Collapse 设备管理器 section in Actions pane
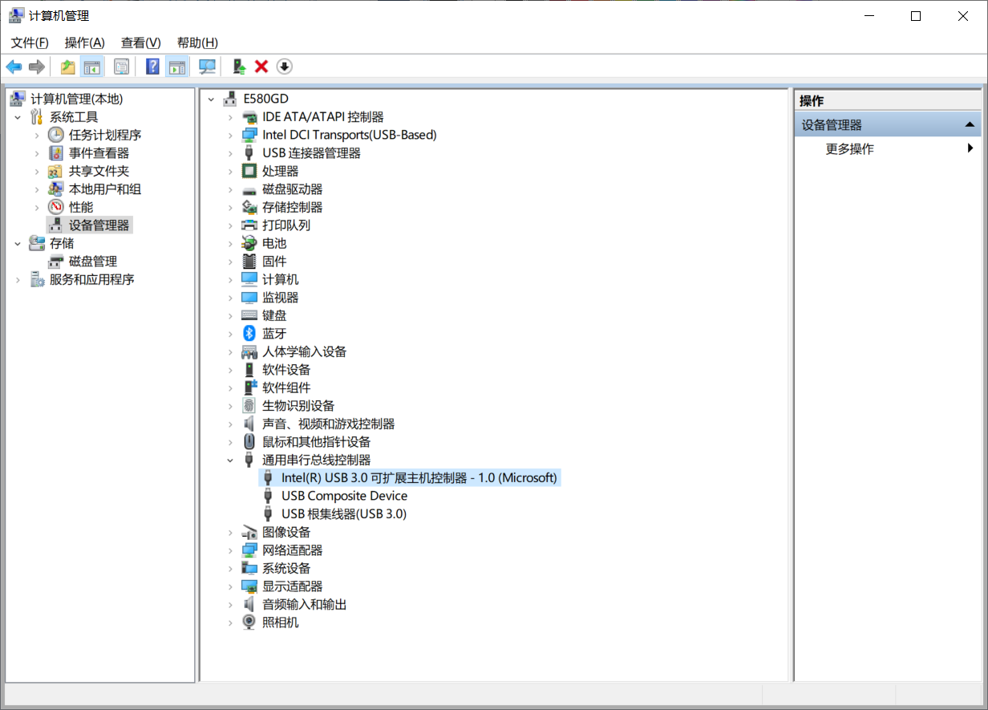Viewport: 988px width, 710px height. tap(970, 124)
